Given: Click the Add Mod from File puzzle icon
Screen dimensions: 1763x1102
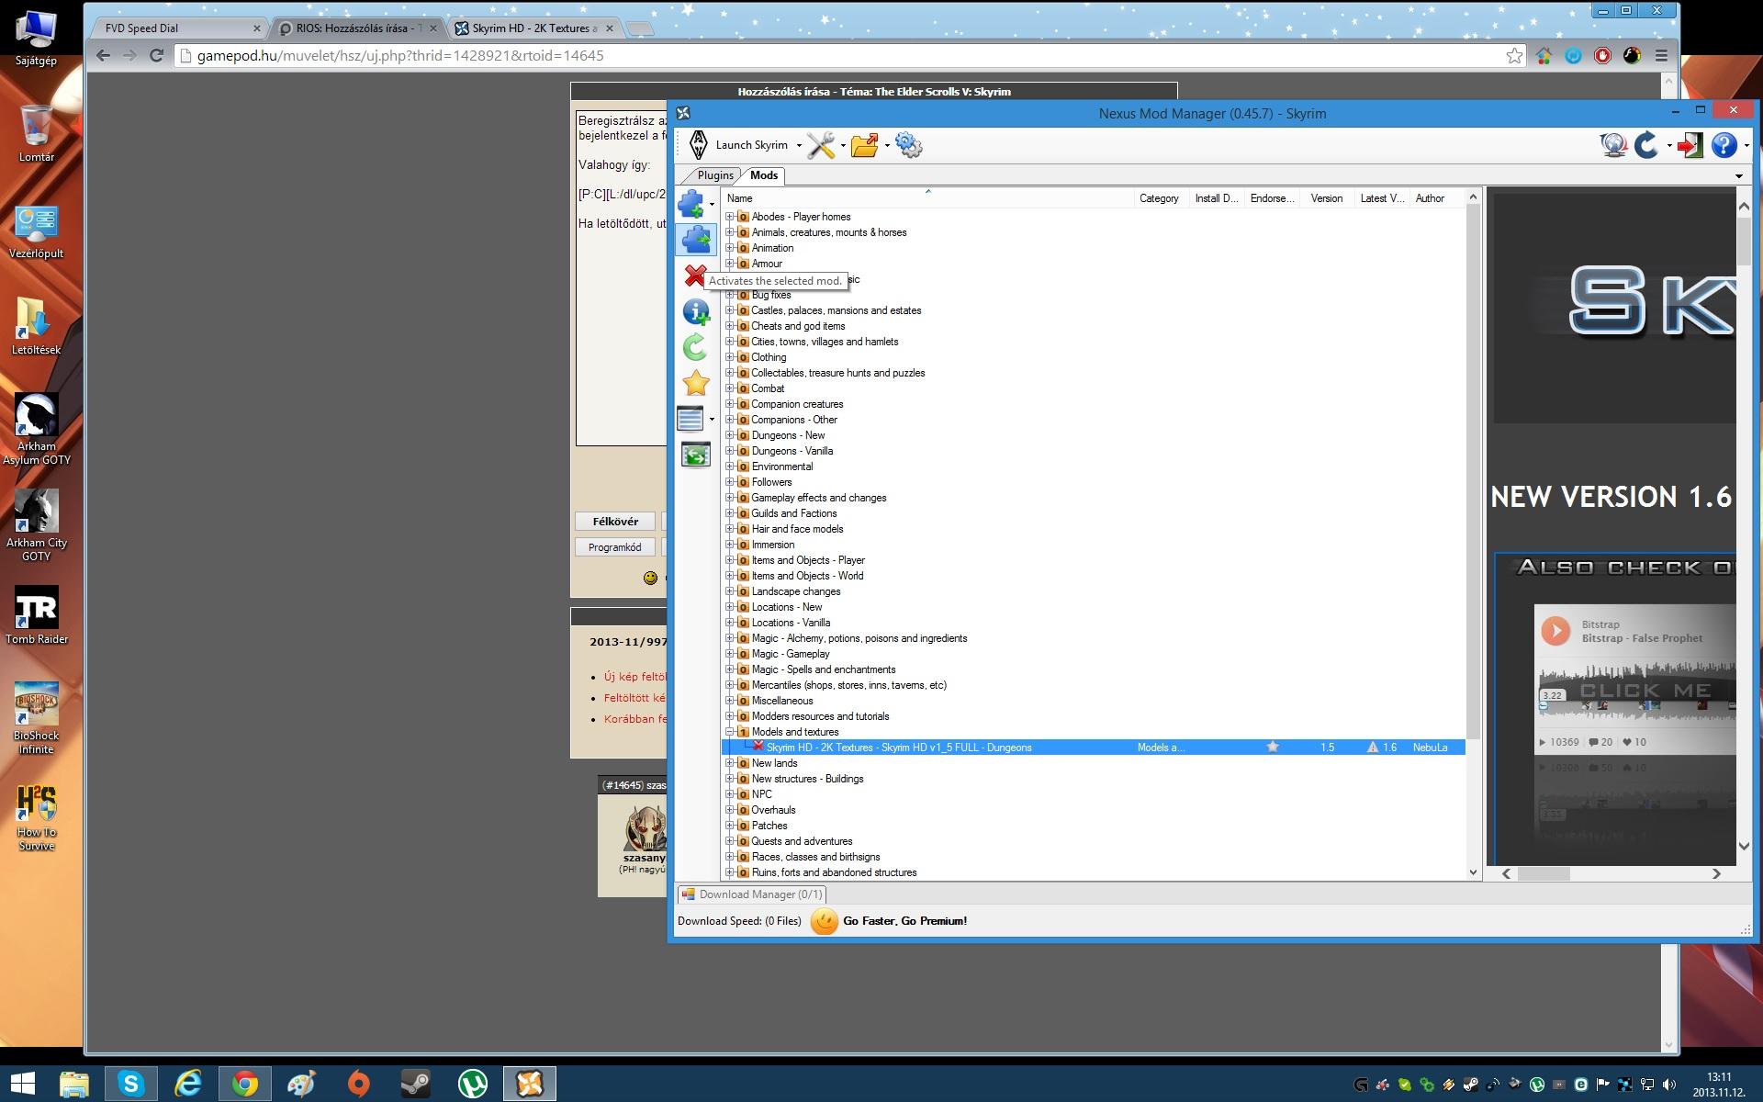Looking at the screenshot, I should (691, 204).
